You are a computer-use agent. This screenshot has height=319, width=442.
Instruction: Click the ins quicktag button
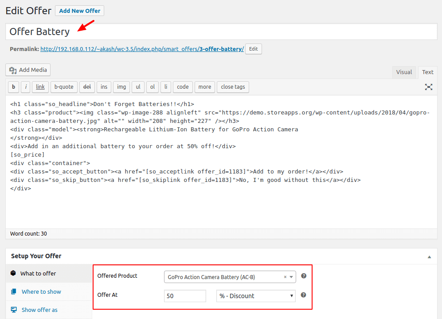coord(104,87)
